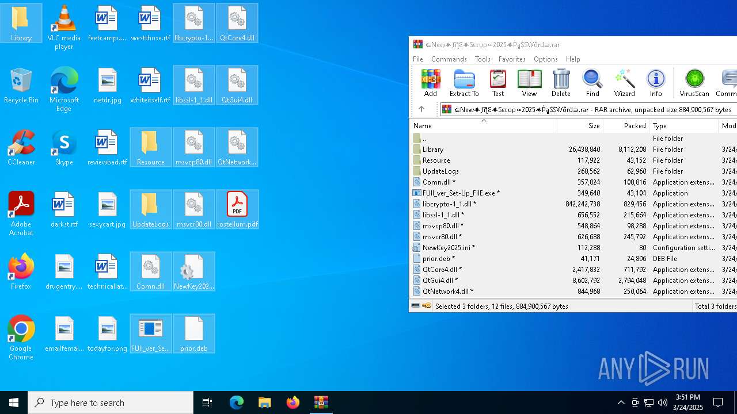Select FUll_ver_Set-Up_FilE.exe in the archive
Screen dimensions: 737x414
[x=573, y=193]
